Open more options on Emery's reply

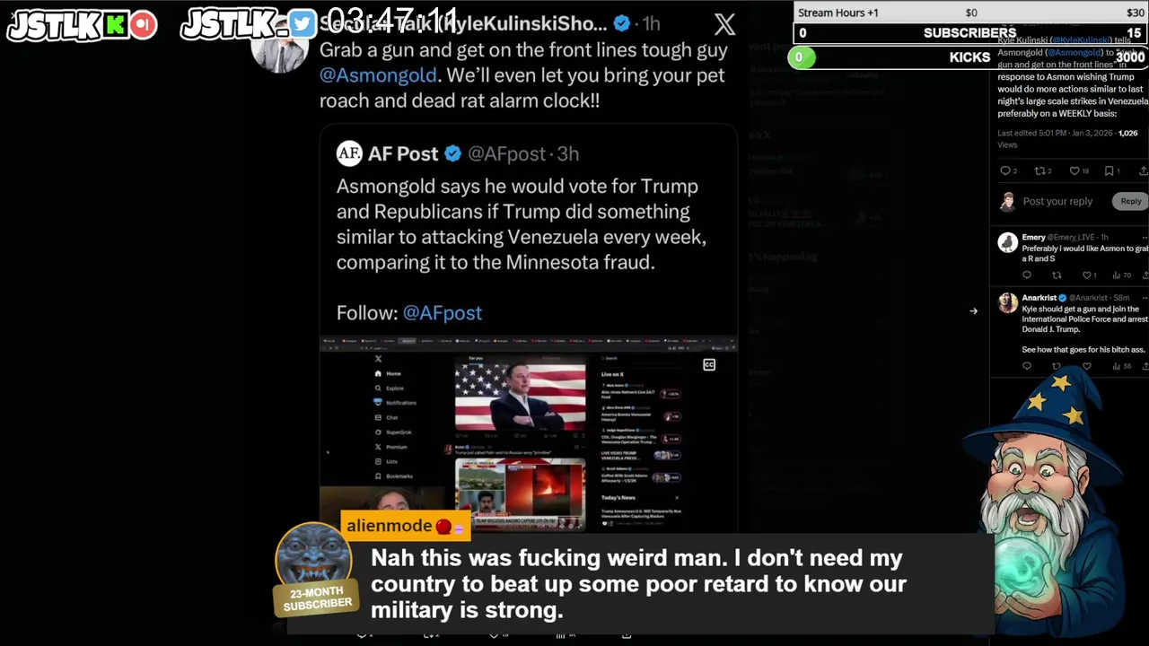(1144, 238)
